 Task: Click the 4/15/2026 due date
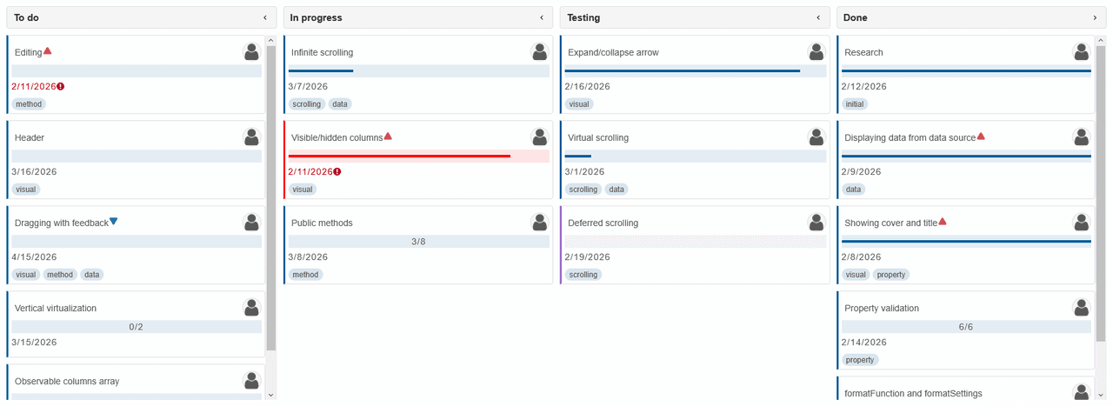34,257
